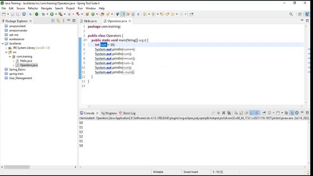Click the Save All icon
The image size is (313, 176).
(18, 14)
